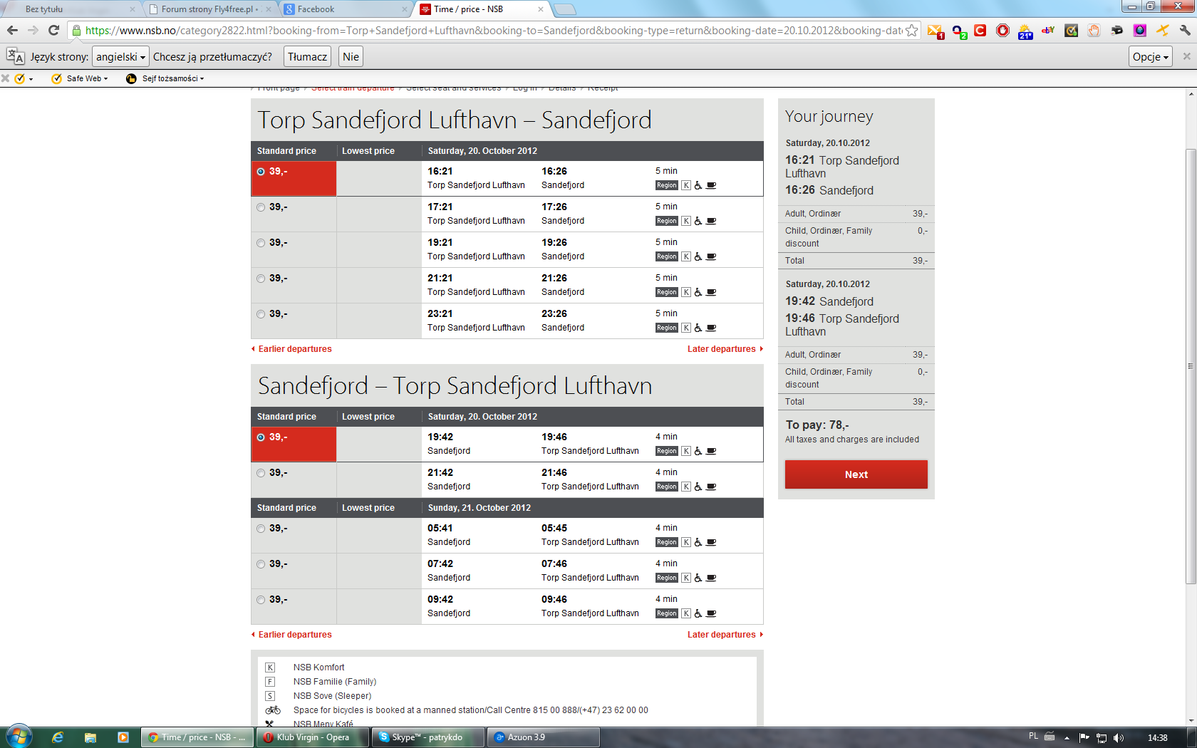Open the eBay extension
Screen dimensions: 1197x748
(1048, 31)
